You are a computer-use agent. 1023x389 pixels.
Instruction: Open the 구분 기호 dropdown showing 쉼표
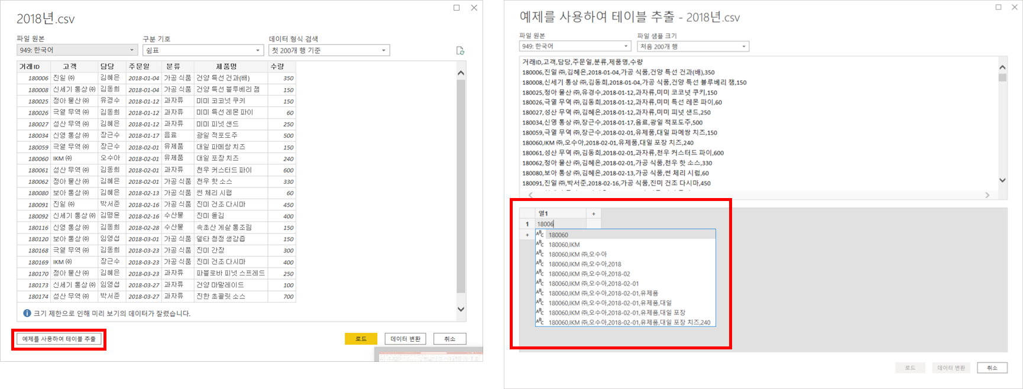tap(203, 50)
